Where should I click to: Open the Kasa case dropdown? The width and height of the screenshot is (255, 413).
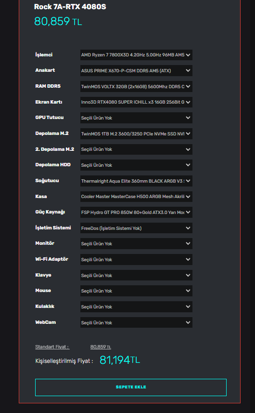pyautogui.click(x=136, y=197)
